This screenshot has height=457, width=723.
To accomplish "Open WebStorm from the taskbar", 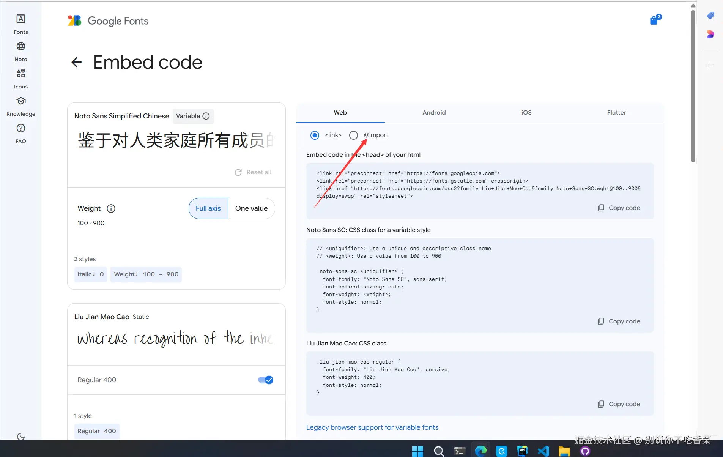I will click(x=523, y=451).
